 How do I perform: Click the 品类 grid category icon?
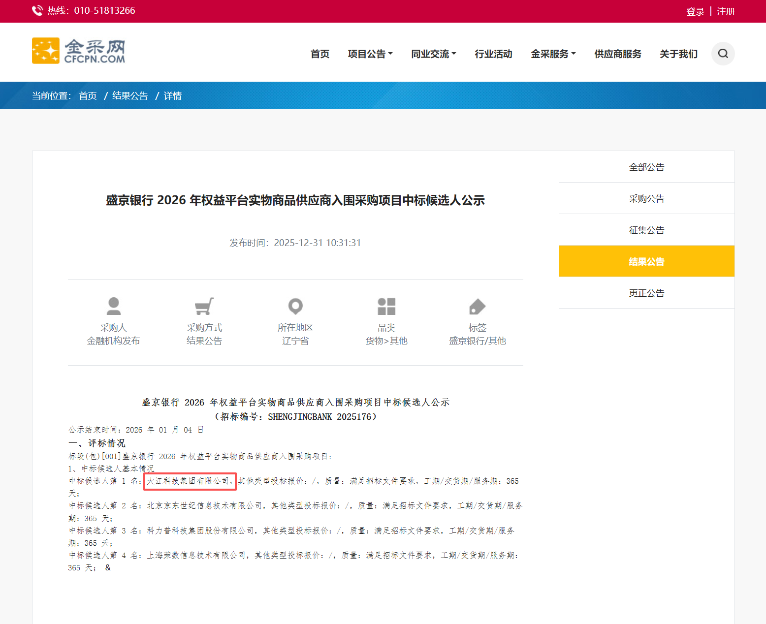386,306
